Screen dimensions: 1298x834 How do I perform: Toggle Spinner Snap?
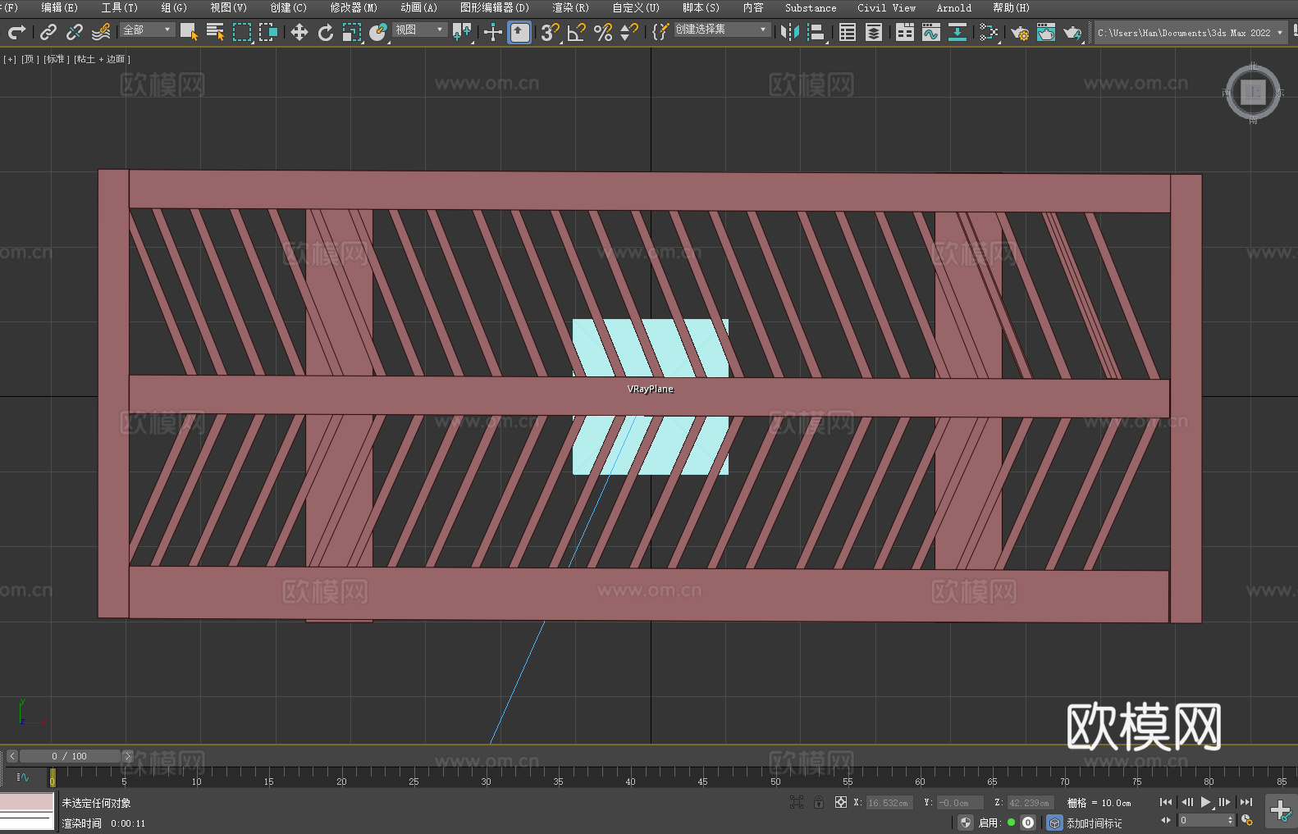click(629, 32)
